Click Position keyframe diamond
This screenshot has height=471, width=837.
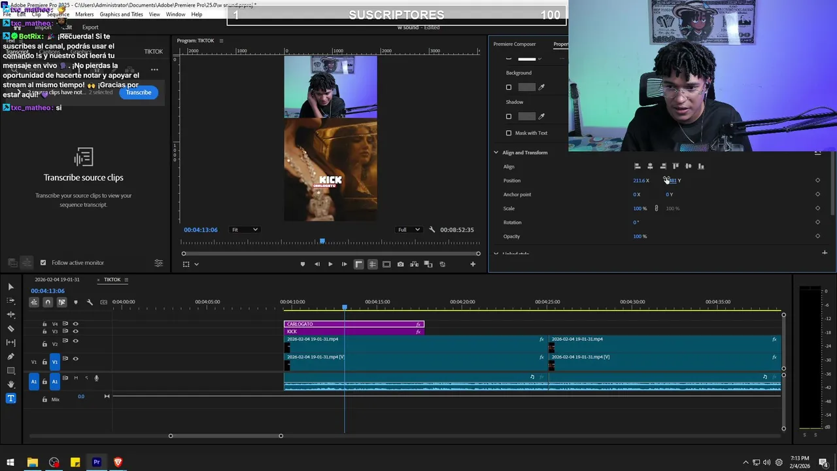point(817,181)
